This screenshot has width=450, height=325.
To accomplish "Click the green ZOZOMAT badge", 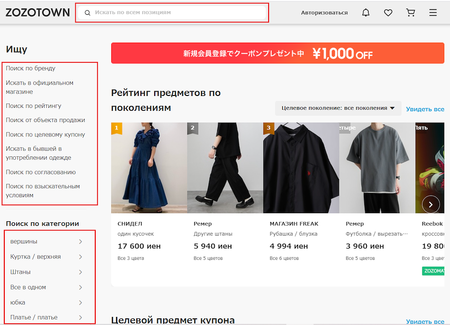I will tap(433, 271).
